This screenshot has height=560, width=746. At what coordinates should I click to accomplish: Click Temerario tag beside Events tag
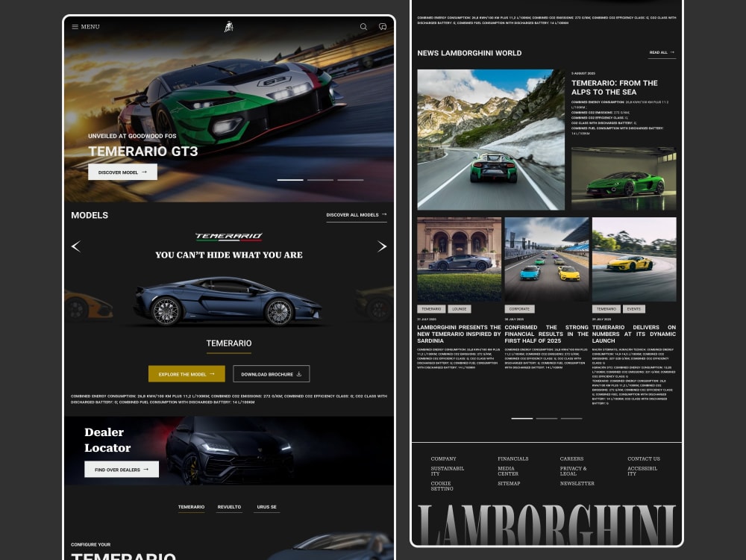click(x=606, y=309)
